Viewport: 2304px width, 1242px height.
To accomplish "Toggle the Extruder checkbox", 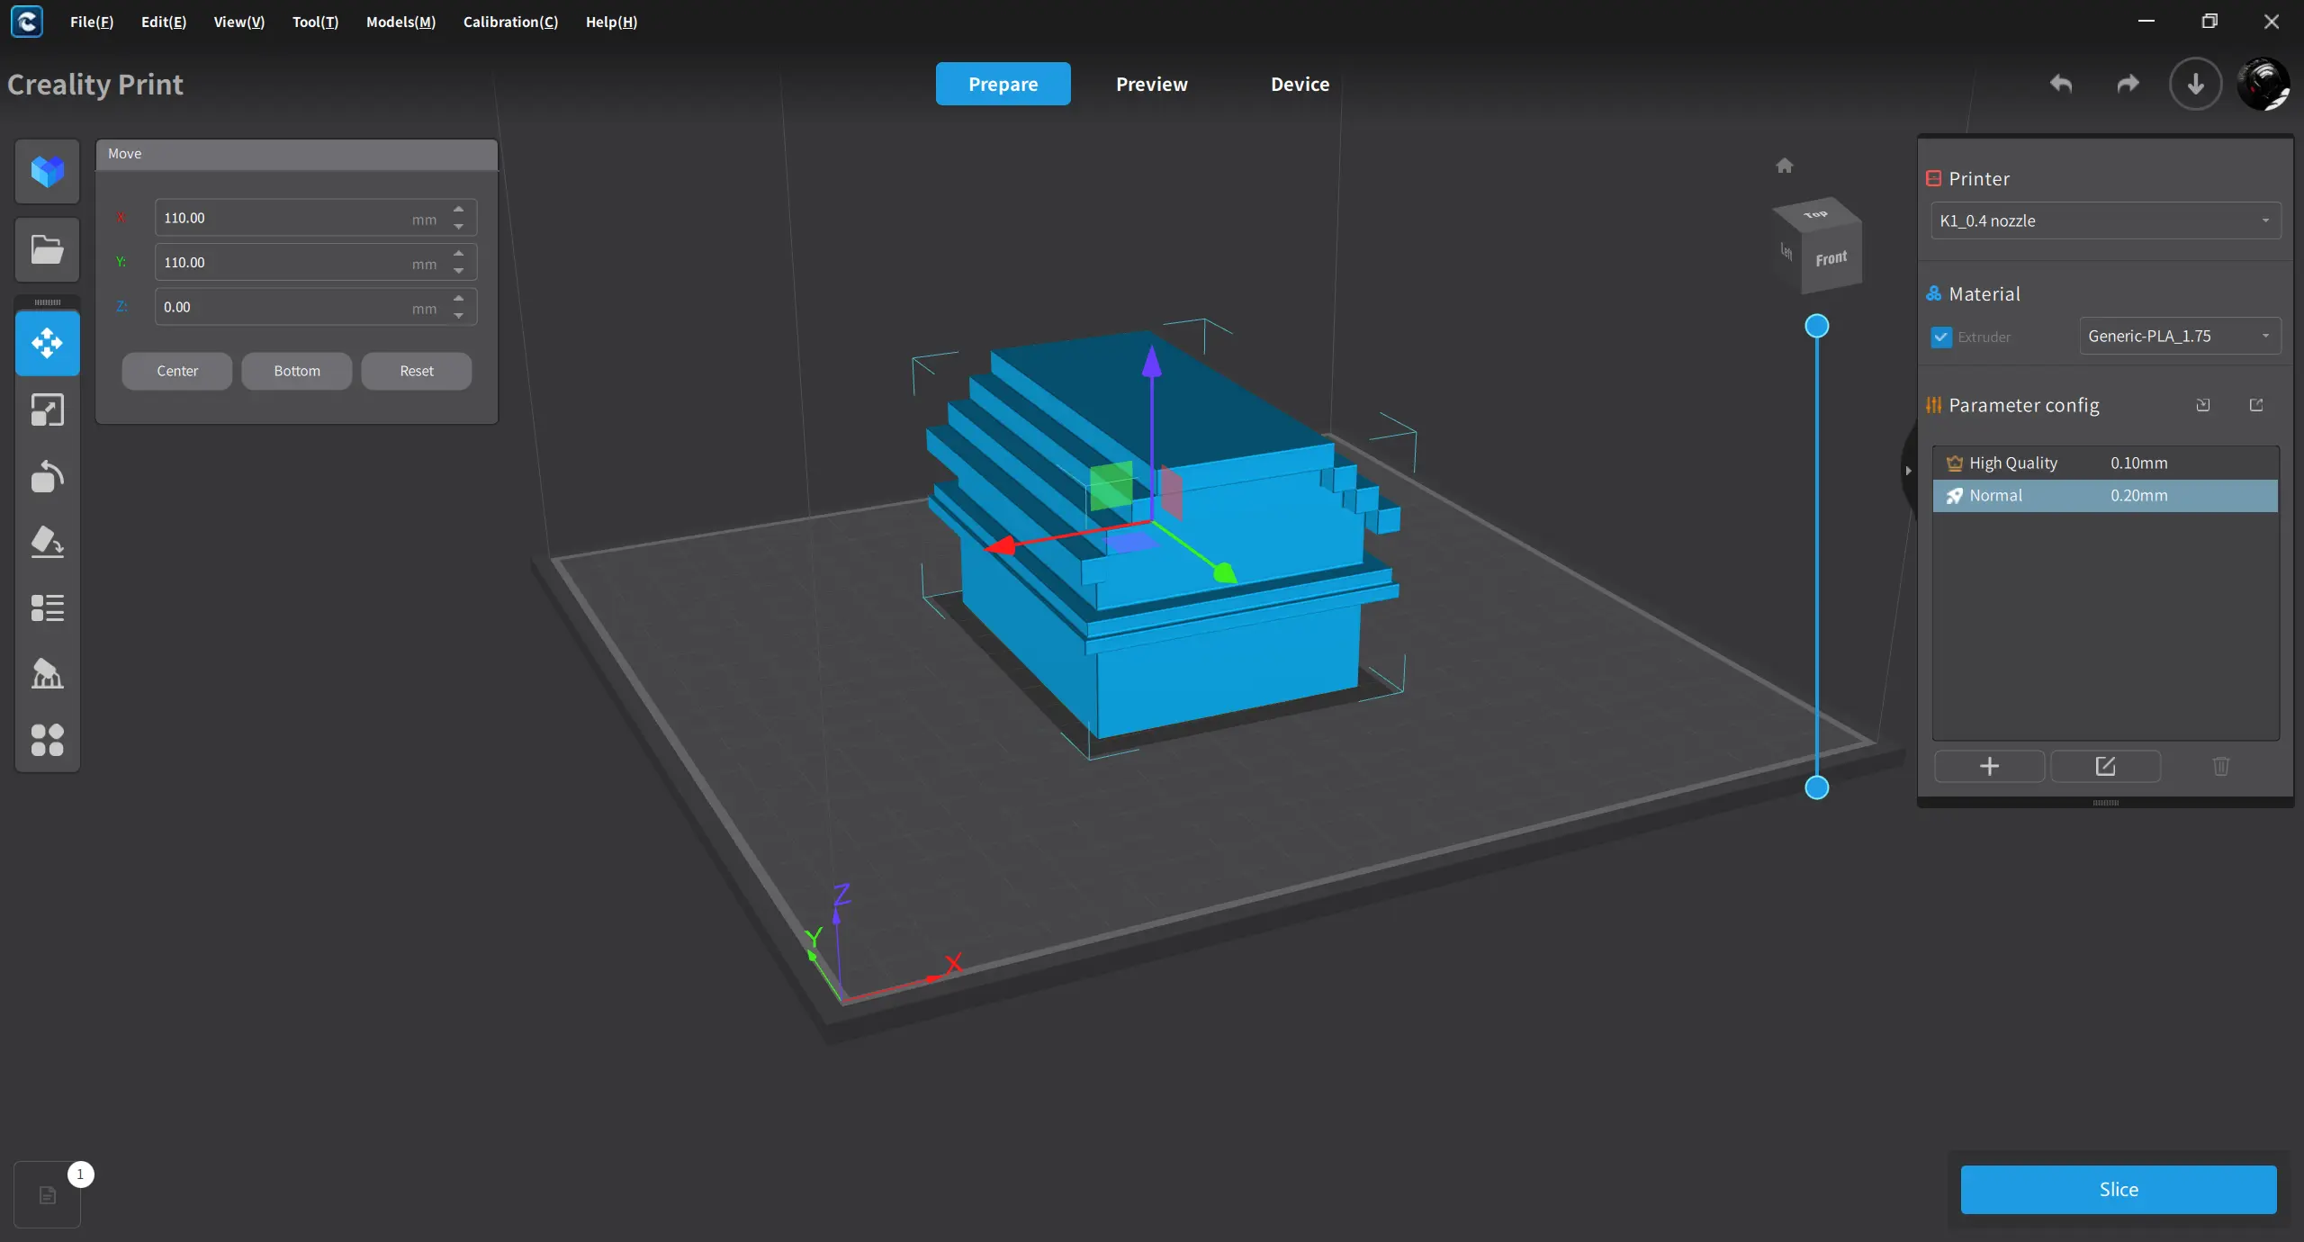I will 1941,337.
